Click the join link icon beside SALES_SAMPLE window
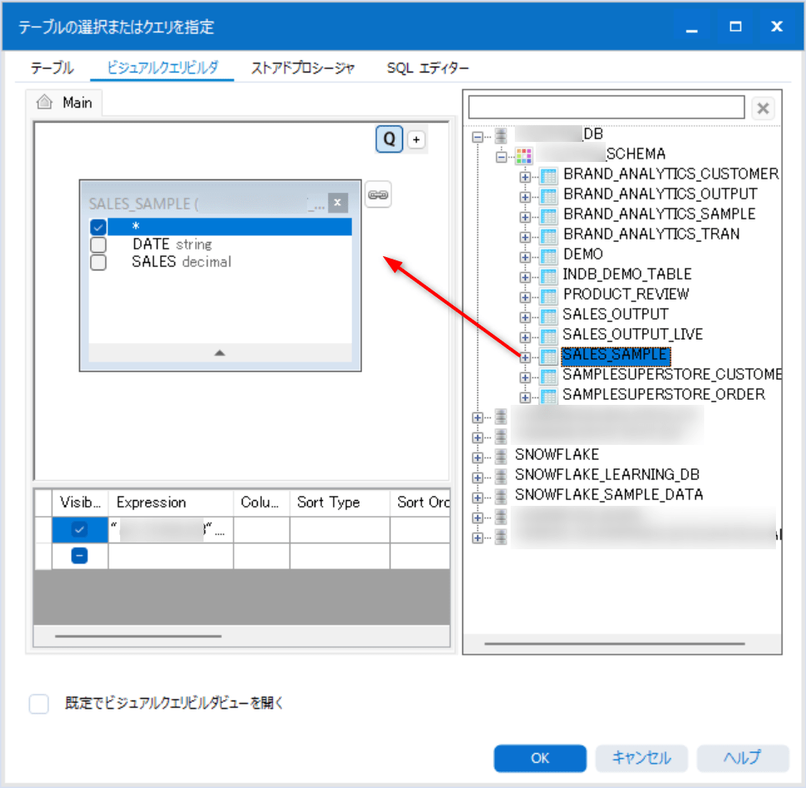806x788 pixels. click(378, 194)
